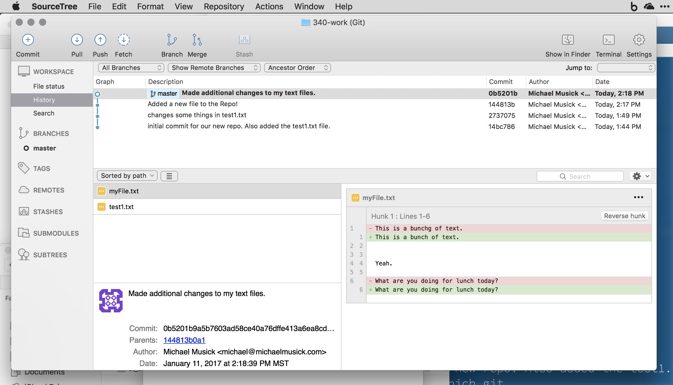673x385 pixels.
Task: Click the Show in Finder icon
Action: (x=568, y=40)
